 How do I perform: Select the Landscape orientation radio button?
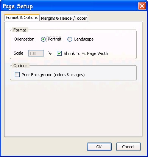[70, 39]
